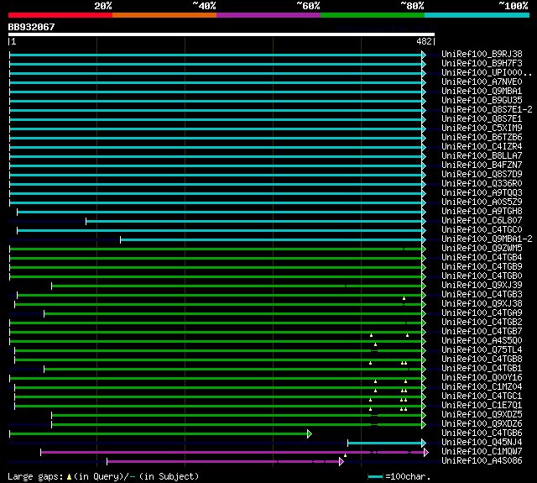
Task: Click the query name BB932067
Action: tap(31, 27)
